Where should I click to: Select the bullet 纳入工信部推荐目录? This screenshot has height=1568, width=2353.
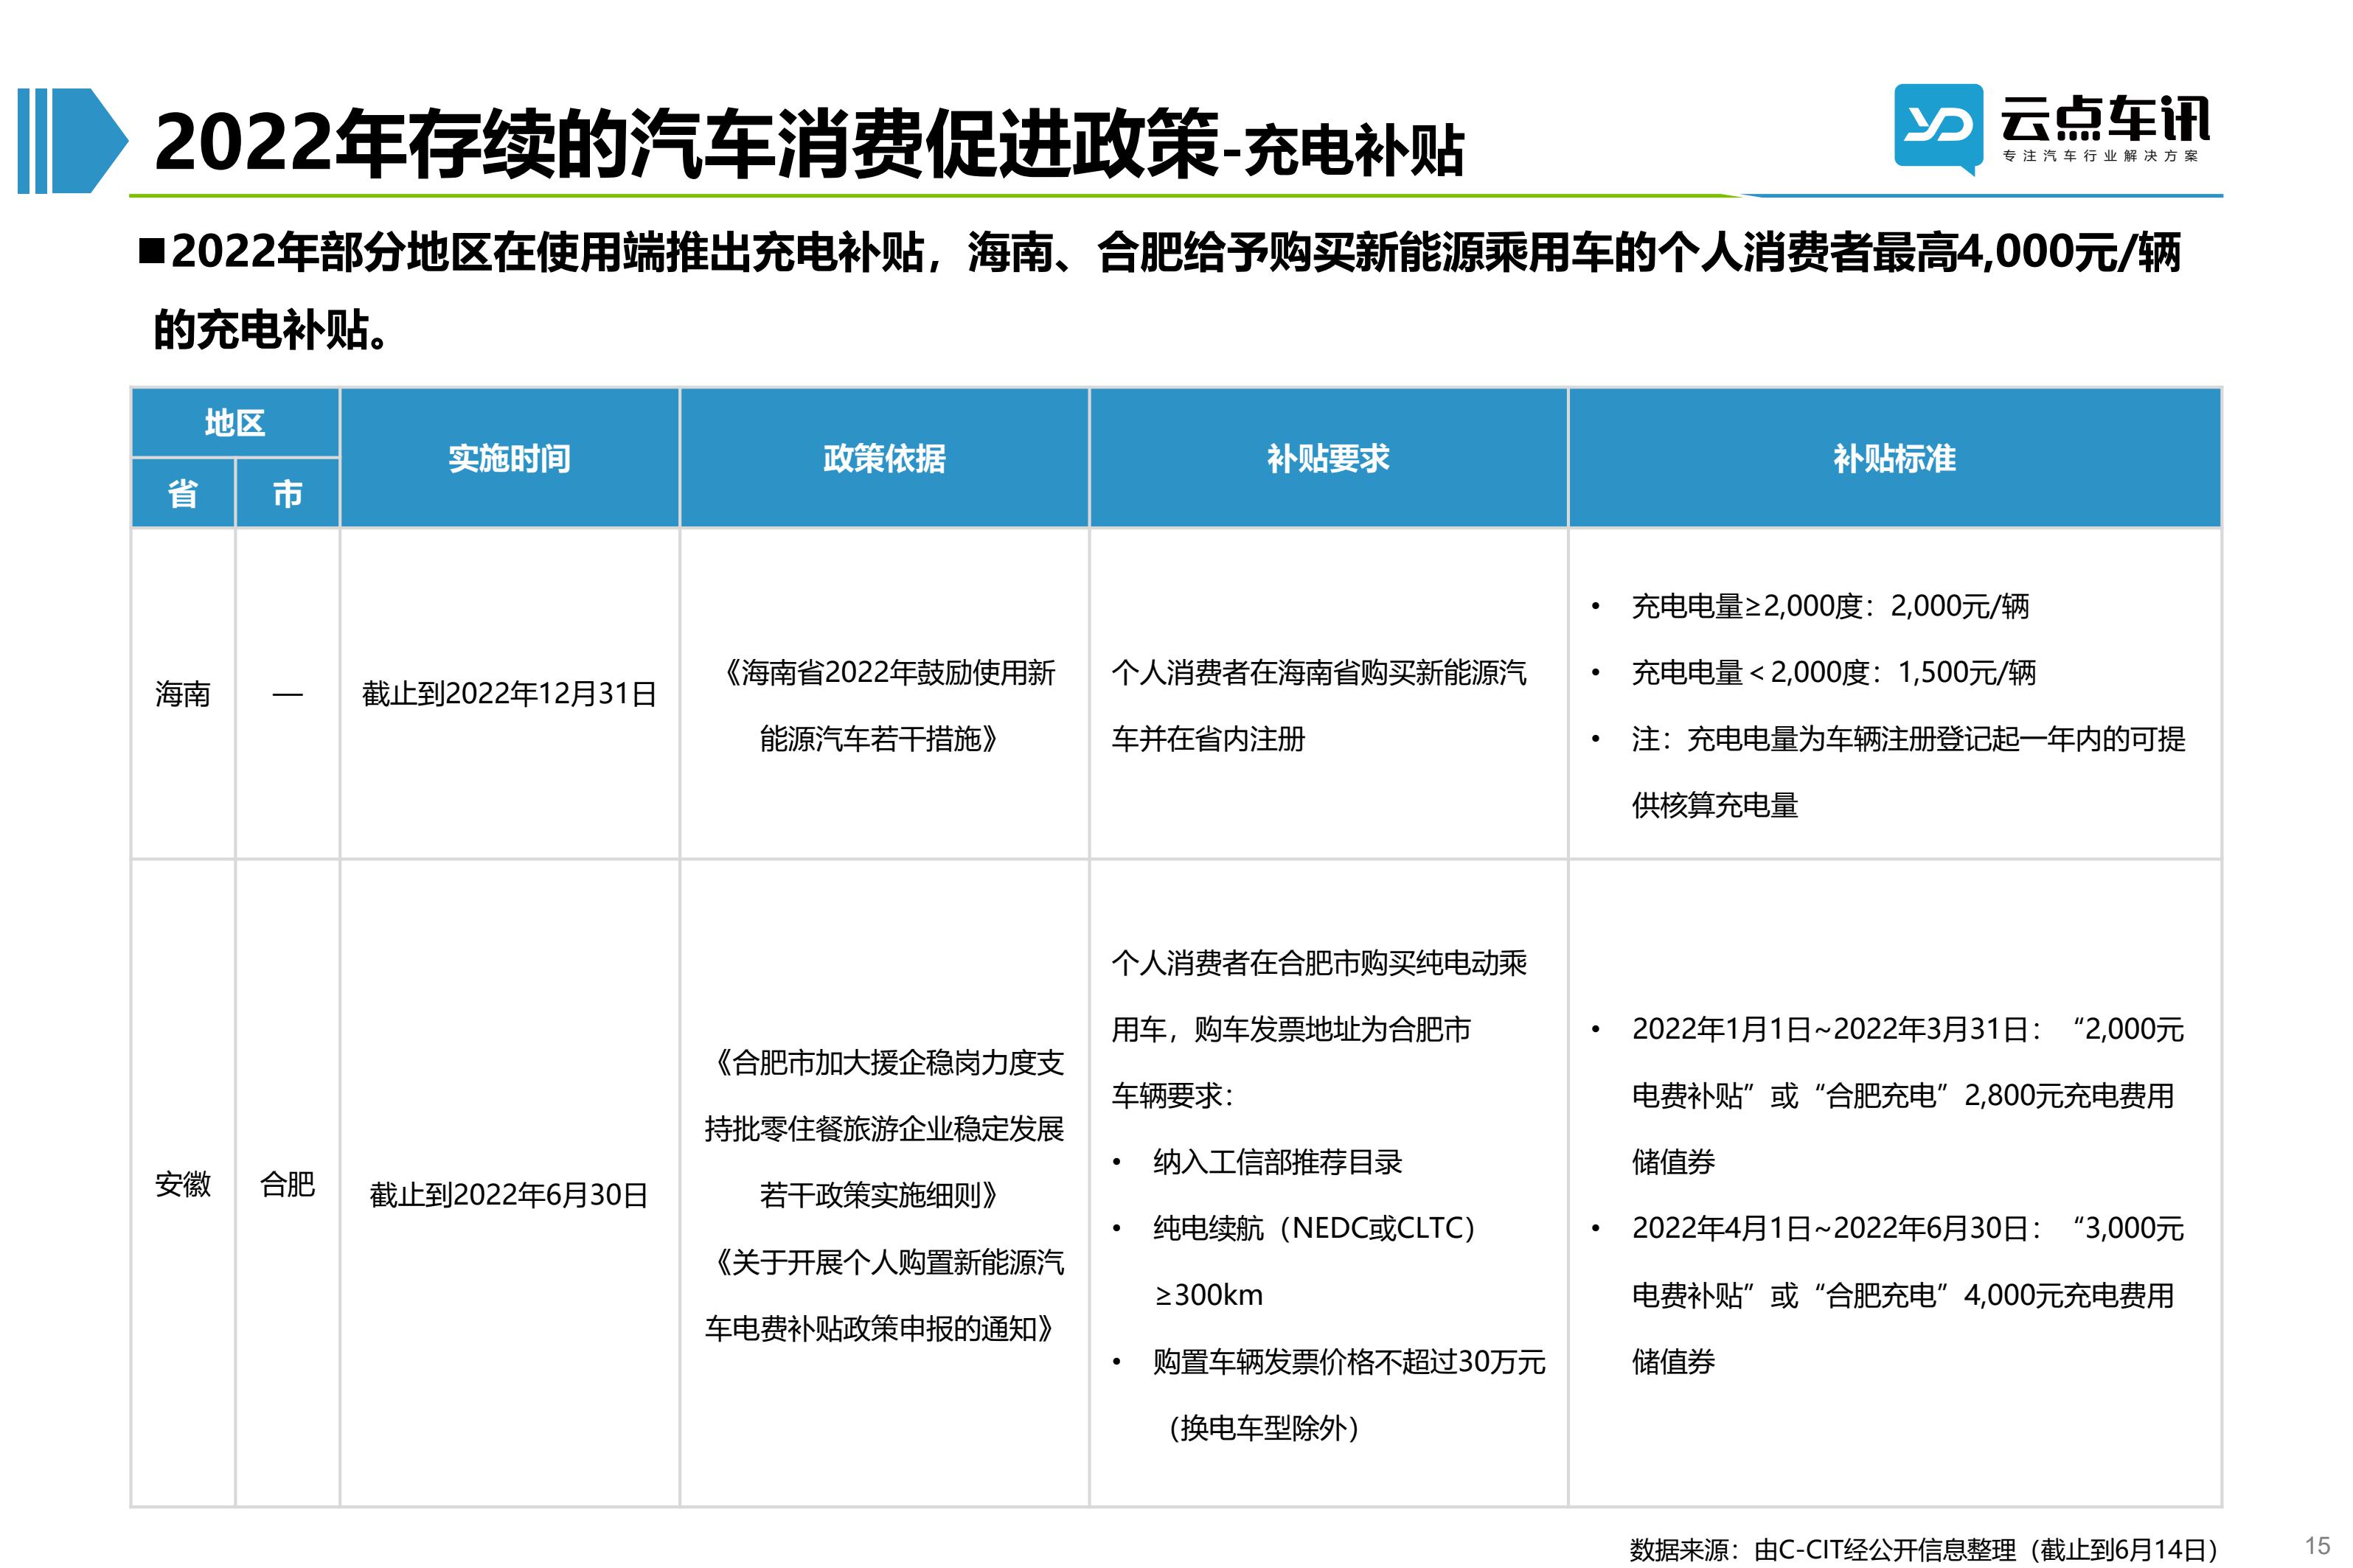pyautogui.click(x=1277, y=1161)
